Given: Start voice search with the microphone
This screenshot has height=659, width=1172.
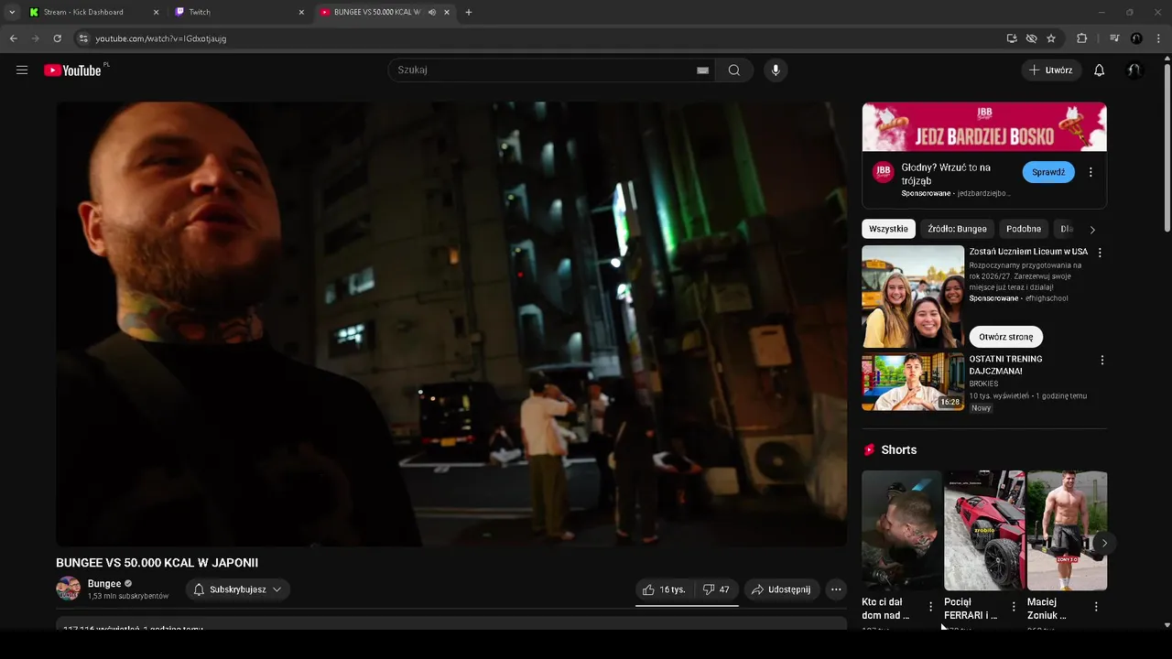Looking at the screenshot, I should click(776, 70).
